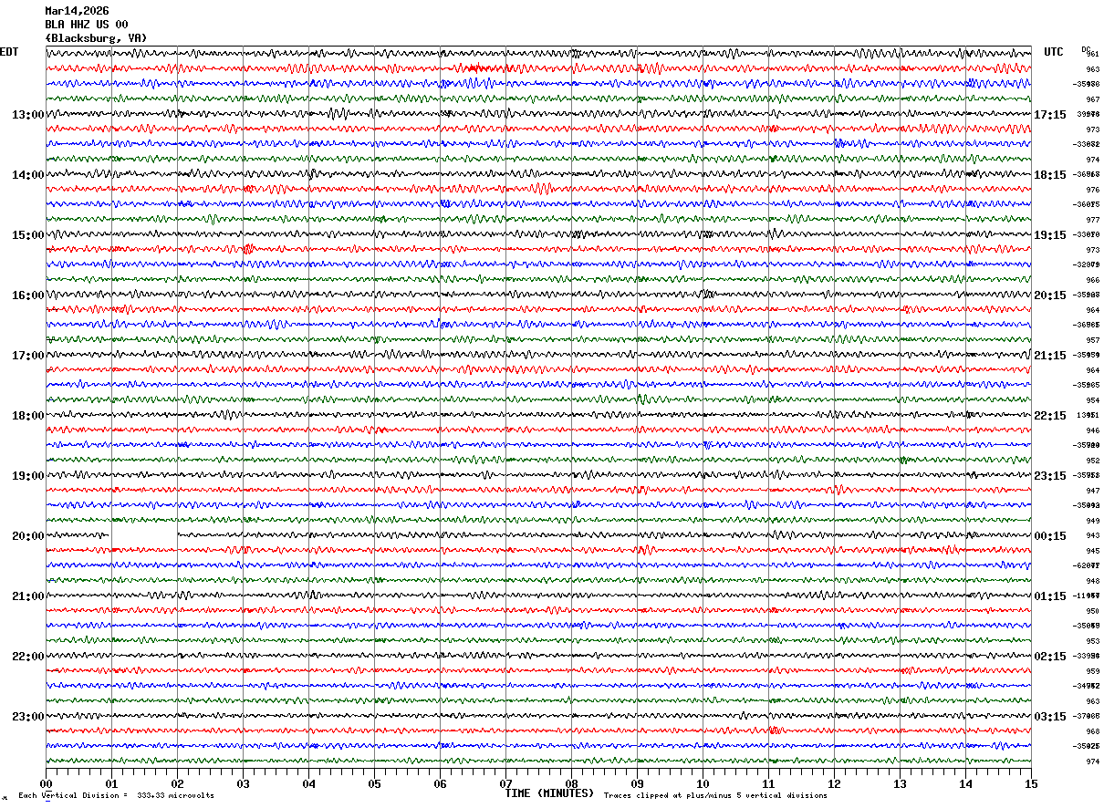Select the 21:00 EDT hour label
The width and height of the screenshot is (1104, 808).
point(27,596)
